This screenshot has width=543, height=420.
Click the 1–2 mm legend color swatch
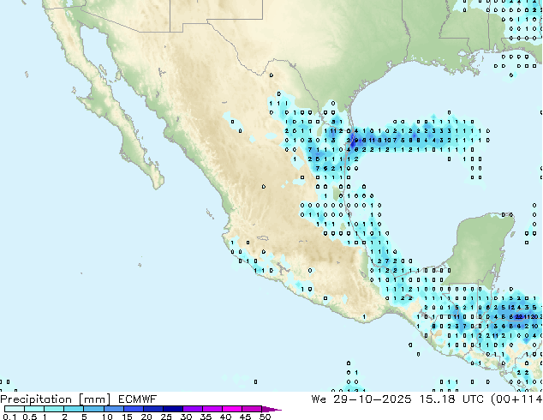[54, 409]
